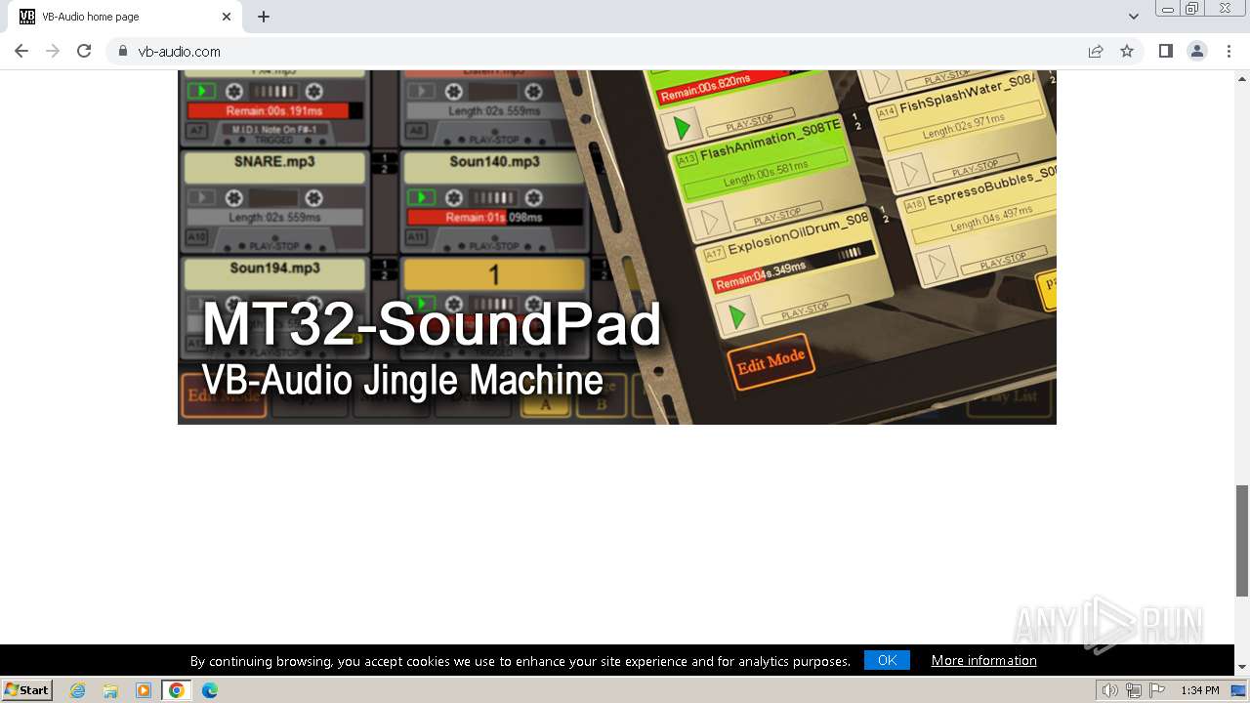Viewport: 1250px width, 703px height.
Task: Launch Internet Explorer from taskbar
Action: 77,690
